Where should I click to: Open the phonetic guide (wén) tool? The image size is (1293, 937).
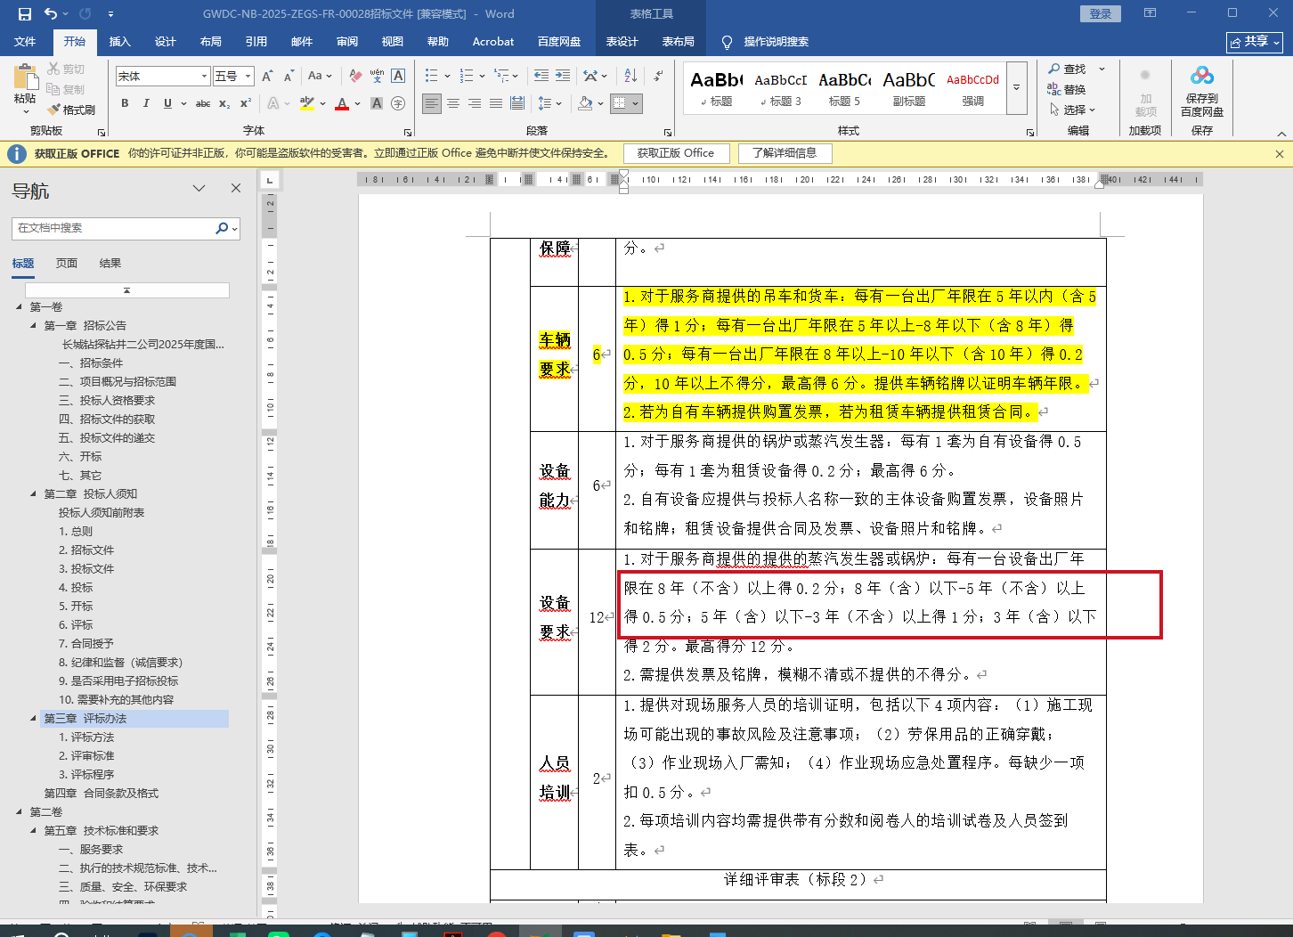377,77
